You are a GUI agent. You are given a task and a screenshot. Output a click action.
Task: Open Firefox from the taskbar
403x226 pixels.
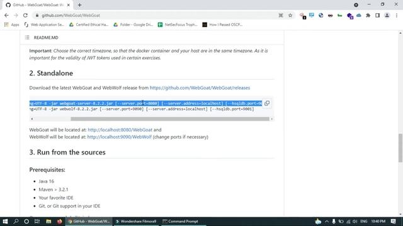(x=60, y=222)
